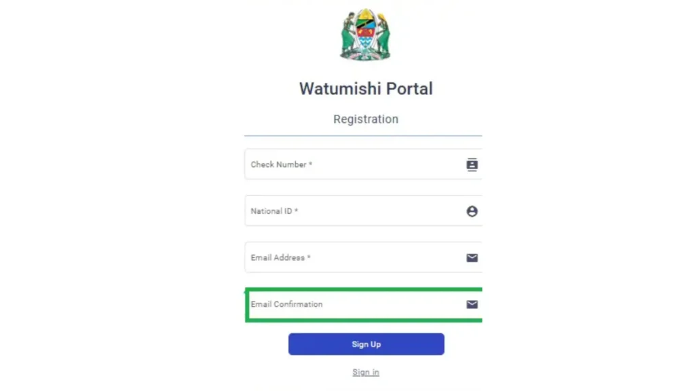Screen dimensions: 695x391
Task: Click the person account icon in National ID field
Action: [x=472, y=211]
